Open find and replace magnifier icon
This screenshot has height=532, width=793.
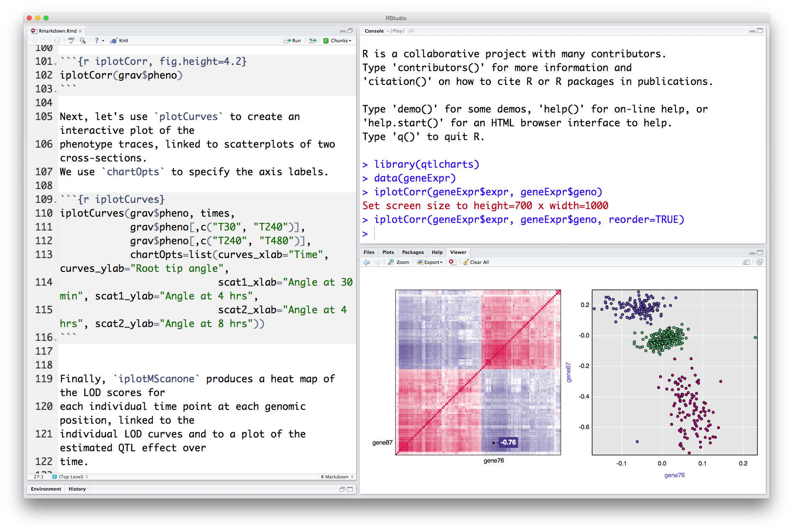[83, 41]
